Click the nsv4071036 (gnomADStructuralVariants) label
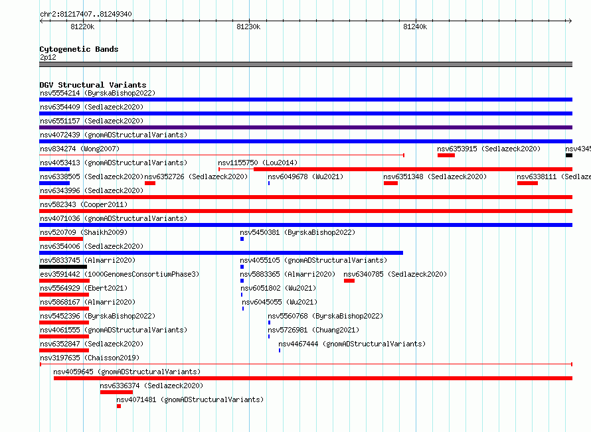 114,218
